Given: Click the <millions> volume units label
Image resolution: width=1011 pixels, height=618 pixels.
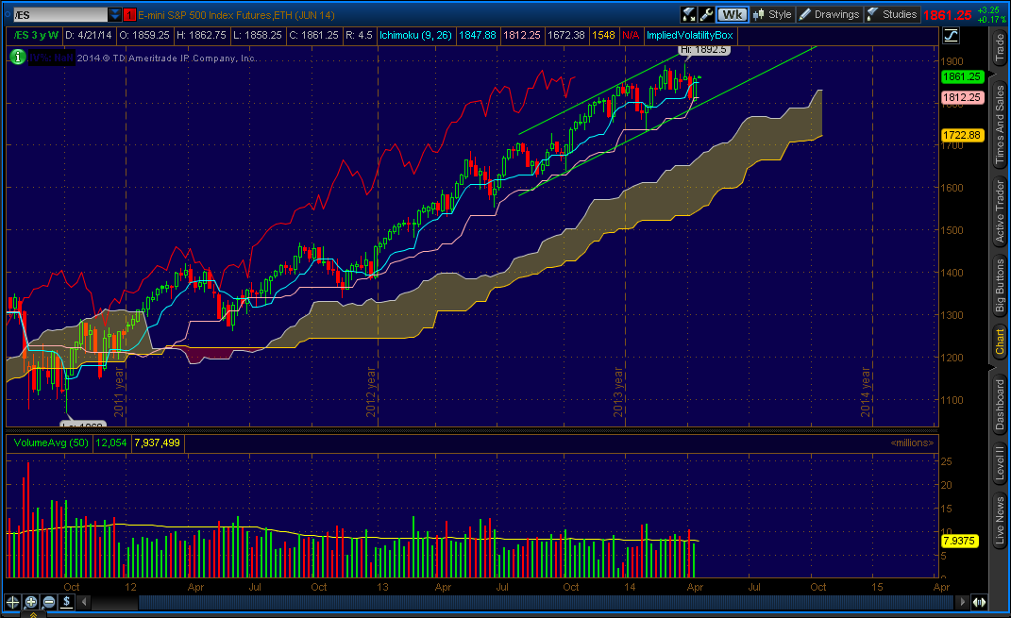Looking at the screenshot, I should pyautogui.click(x=912, y=443).
